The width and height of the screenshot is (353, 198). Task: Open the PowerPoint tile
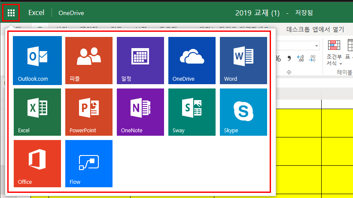coord(89,112)
